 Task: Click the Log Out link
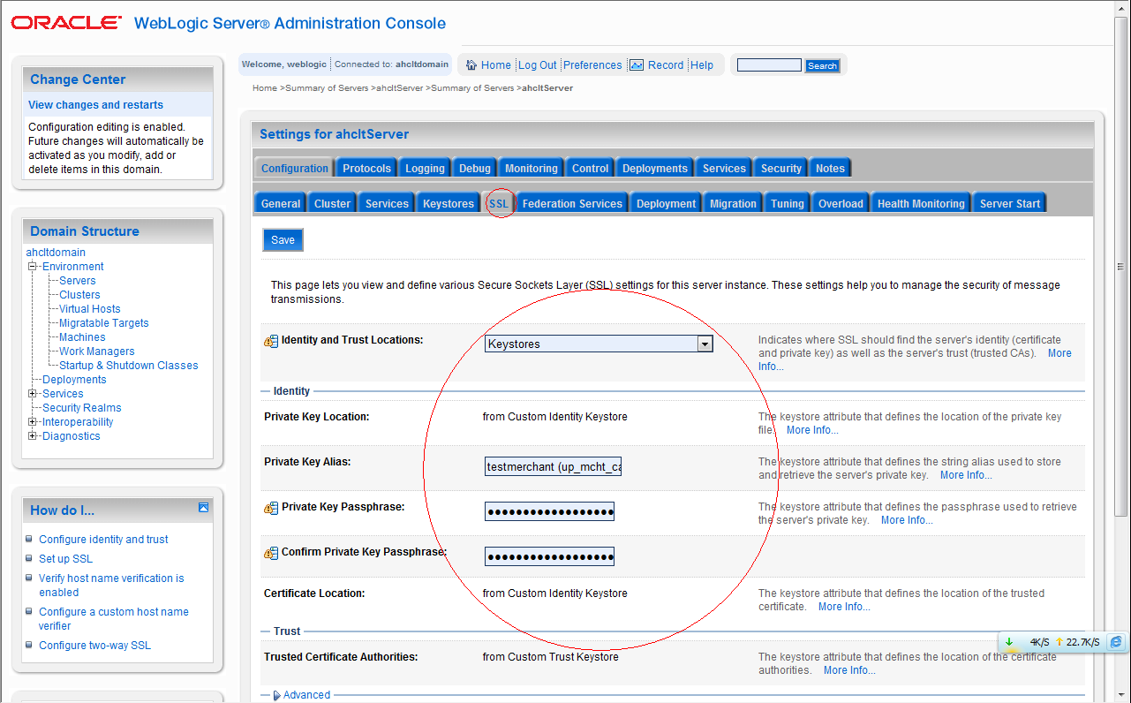[x=538, y=65]
